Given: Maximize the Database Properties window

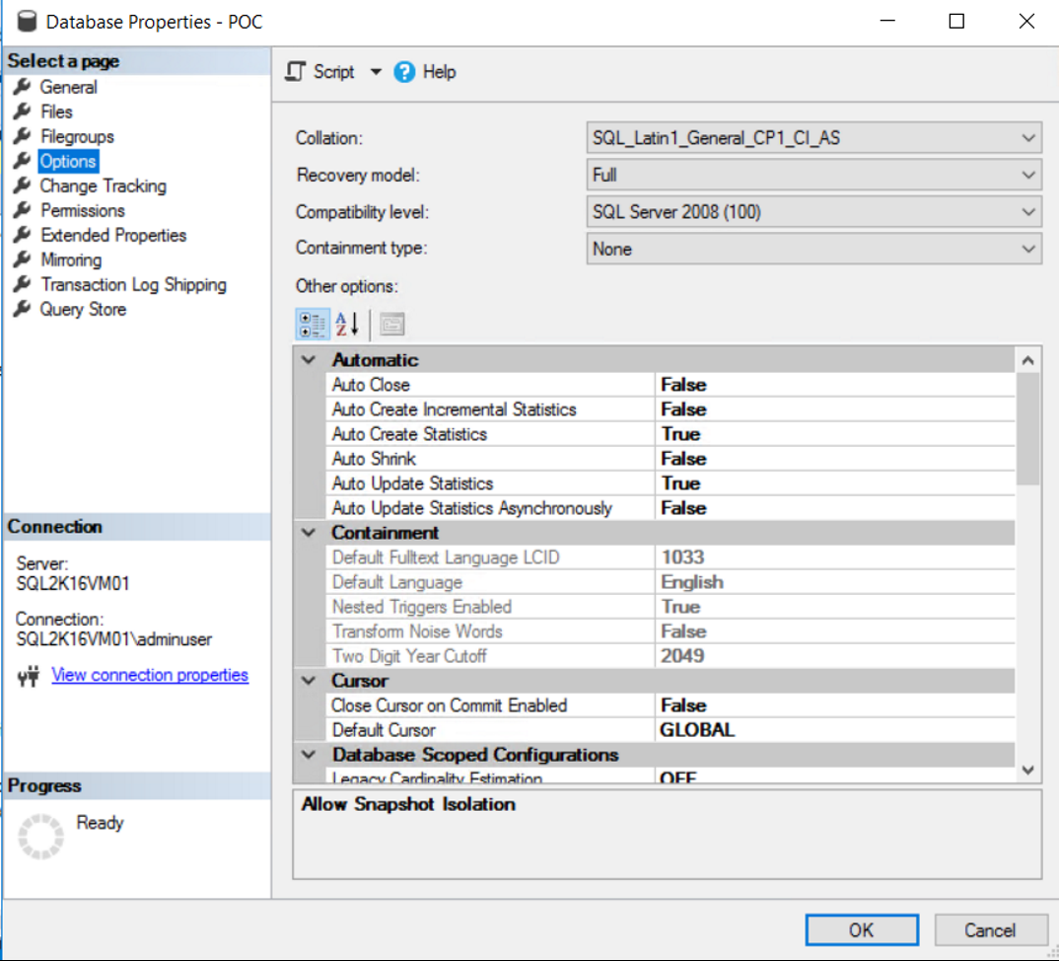Looking at the screenshot, I should point(956,21).
